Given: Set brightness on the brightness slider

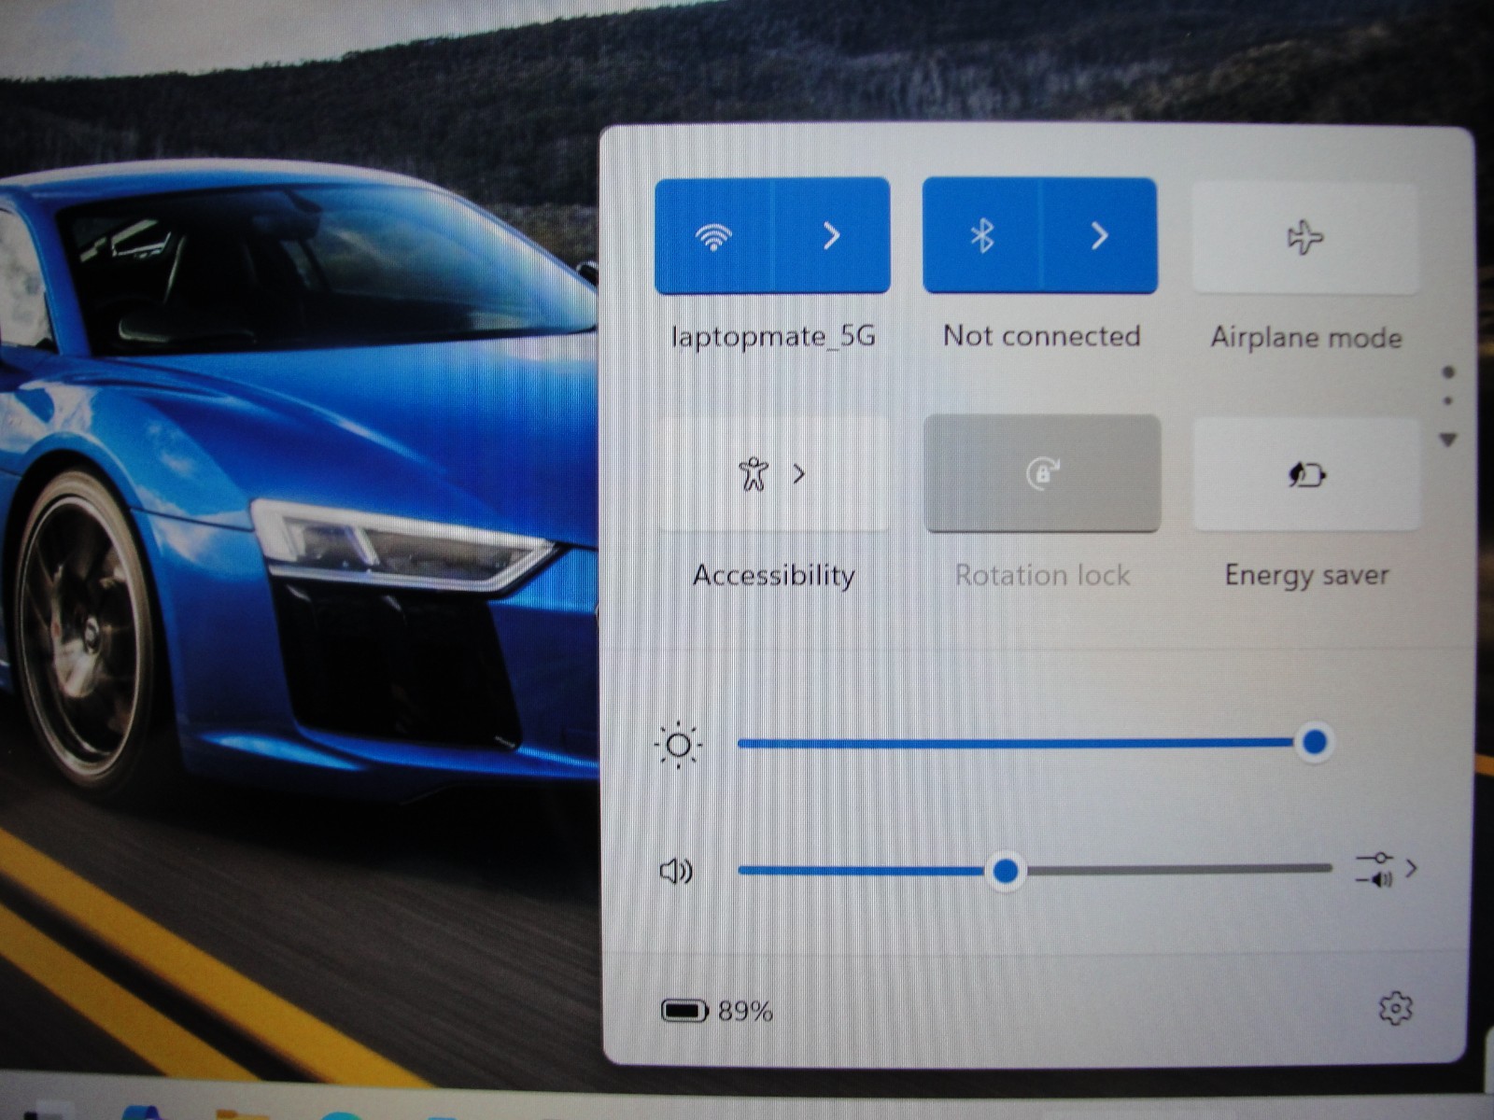Looking at the screenshot, I should pyautogui.click(x=1034, y=743).
